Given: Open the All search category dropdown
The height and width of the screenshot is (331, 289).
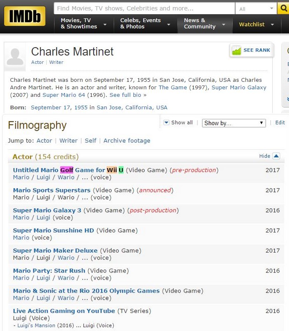Looking at the screenshot, I should pos(256,9).
